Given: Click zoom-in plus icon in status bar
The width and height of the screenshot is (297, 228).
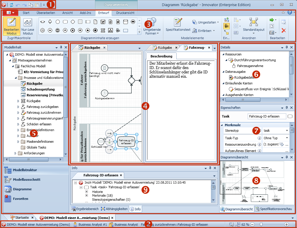Looking at the screenshot, I should (x=287, y=225).
